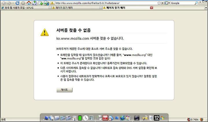Click the new tab icon with green plus

[41, 3]
